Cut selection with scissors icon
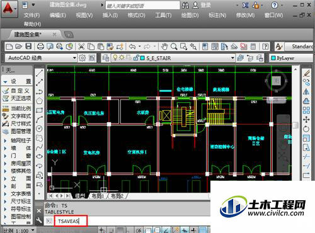 [81, 47]
